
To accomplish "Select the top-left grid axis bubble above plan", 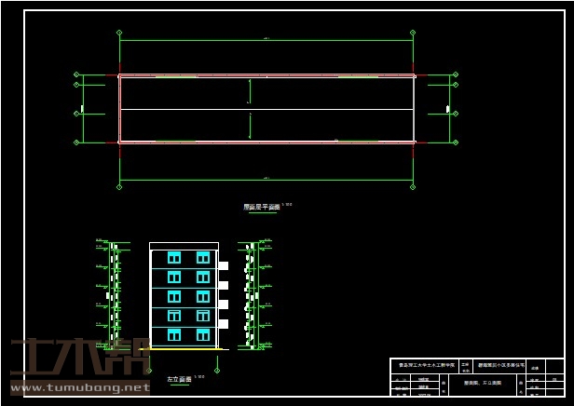I will 119,33.
